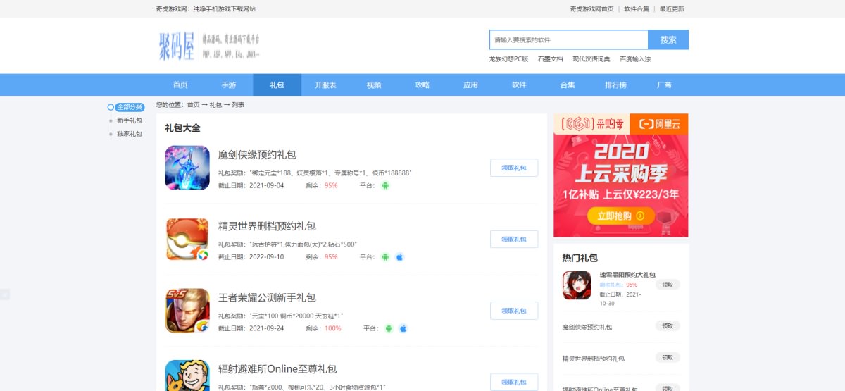
Task: Select 新手礼包 category in sidebar
Action: 129,120
